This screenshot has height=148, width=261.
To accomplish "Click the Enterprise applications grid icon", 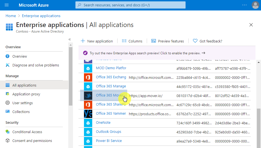I will 9,27.
